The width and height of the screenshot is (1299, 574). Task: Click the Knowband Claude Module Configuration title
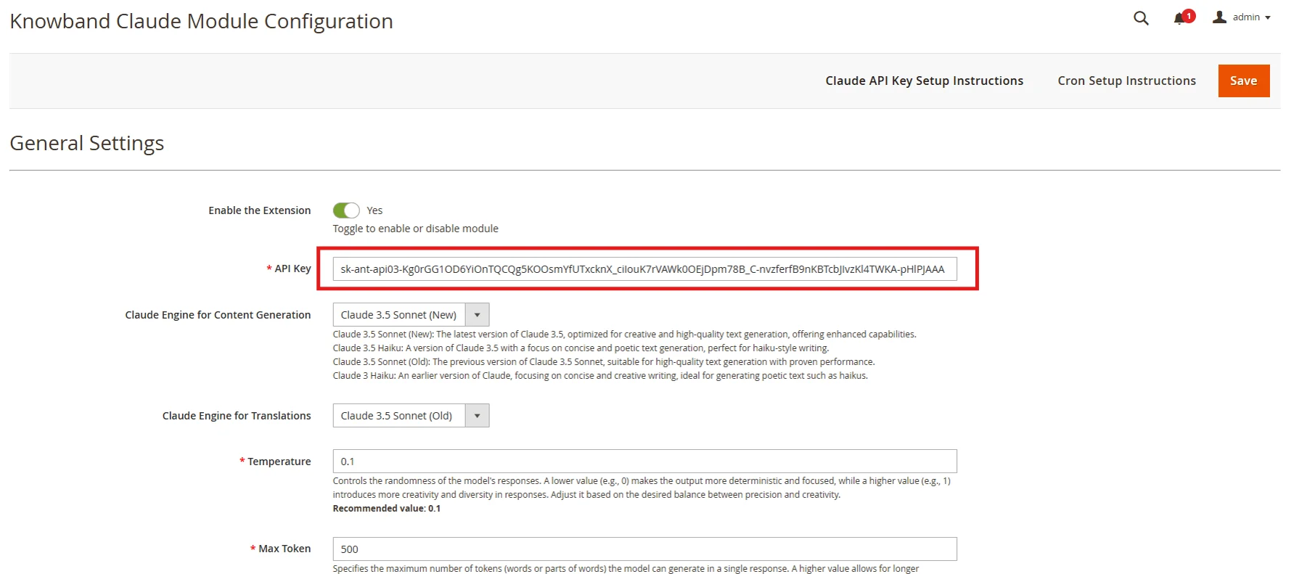pos(202,21)
